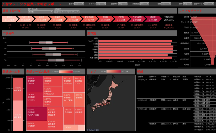Screen dimensions: 216x133
Task: Click the 求職者 Id column header
Action: click(x=165, y=77)
